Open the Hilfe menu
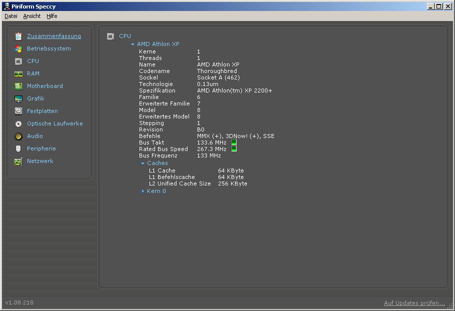Image resolution: width=455 pixels, height=311 pixels. 51,16
